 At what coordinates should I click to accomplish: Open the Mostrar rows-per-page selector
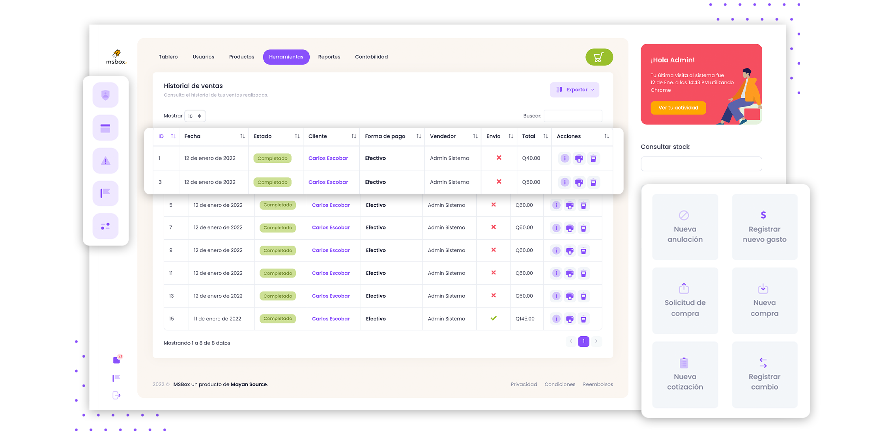tap(195, 116)
